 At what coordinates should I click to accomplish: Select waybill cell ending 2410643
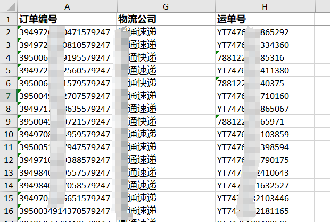(265, 173)
